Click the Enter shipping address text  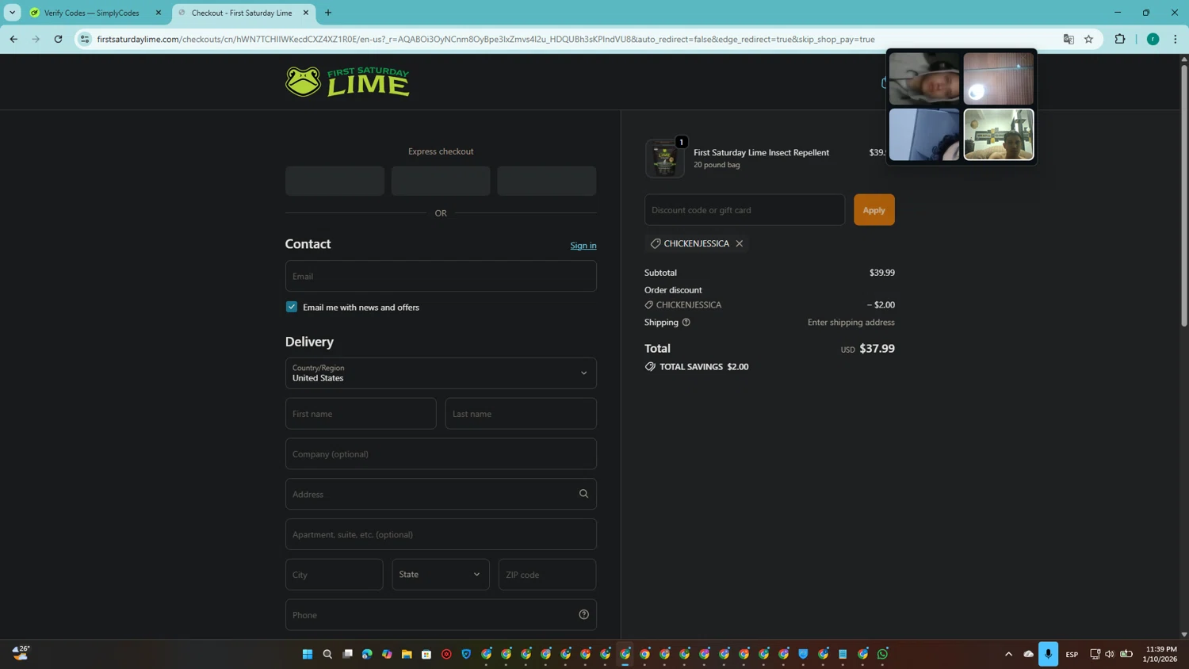[851, 323]
